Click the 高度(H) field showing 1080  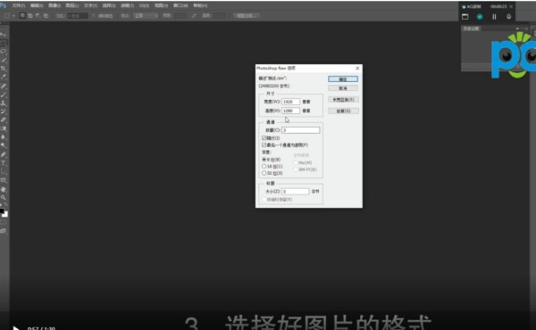click(291, 111)
